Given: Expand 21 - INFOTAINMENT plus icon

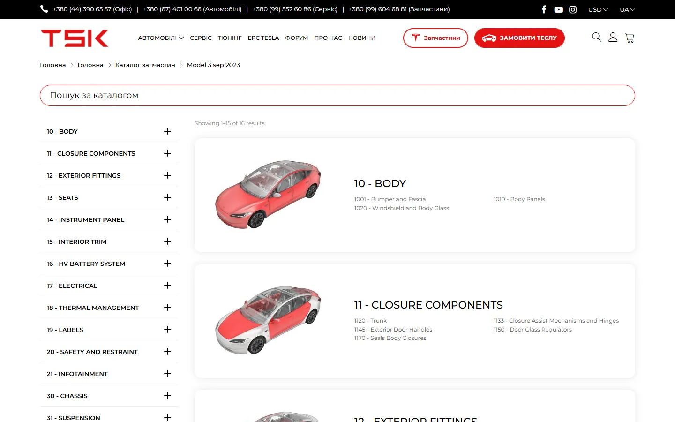Looking at the screenshot, I should click(x=167, y=374).
